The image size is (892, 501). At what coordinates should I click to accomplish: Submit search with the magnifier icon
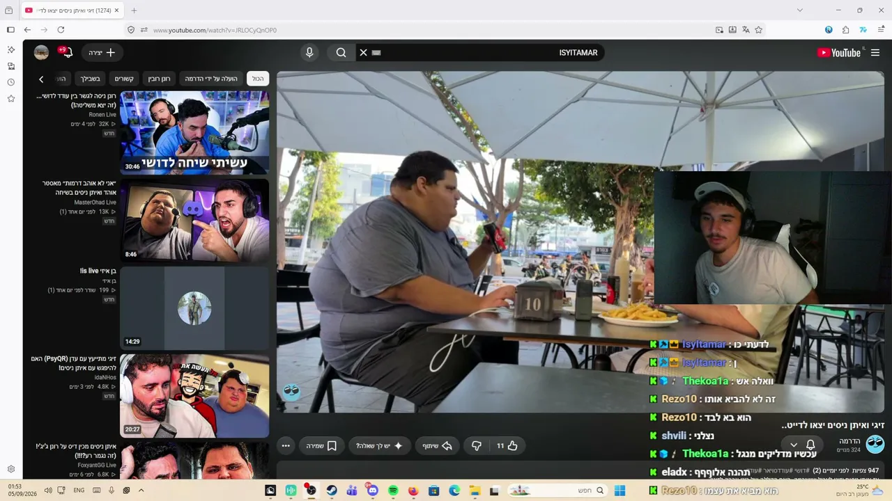pyautogui.click(x=341, y=52)
